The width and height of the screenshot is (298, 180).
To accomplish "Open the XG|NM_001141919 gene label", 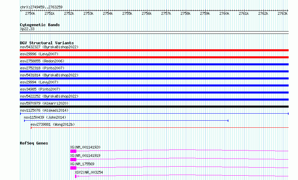I will pos(85,156).
